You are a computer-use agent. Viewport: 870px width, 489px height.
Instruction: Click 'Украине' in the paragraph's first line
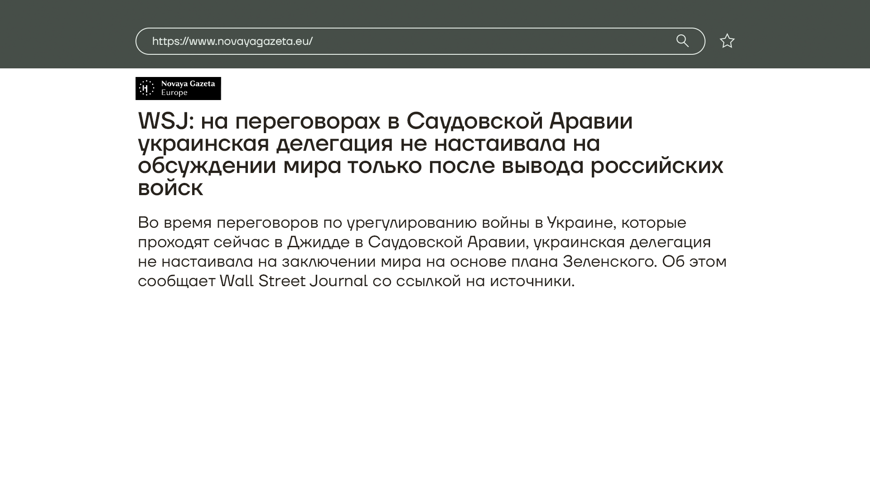tap(580, 223)
